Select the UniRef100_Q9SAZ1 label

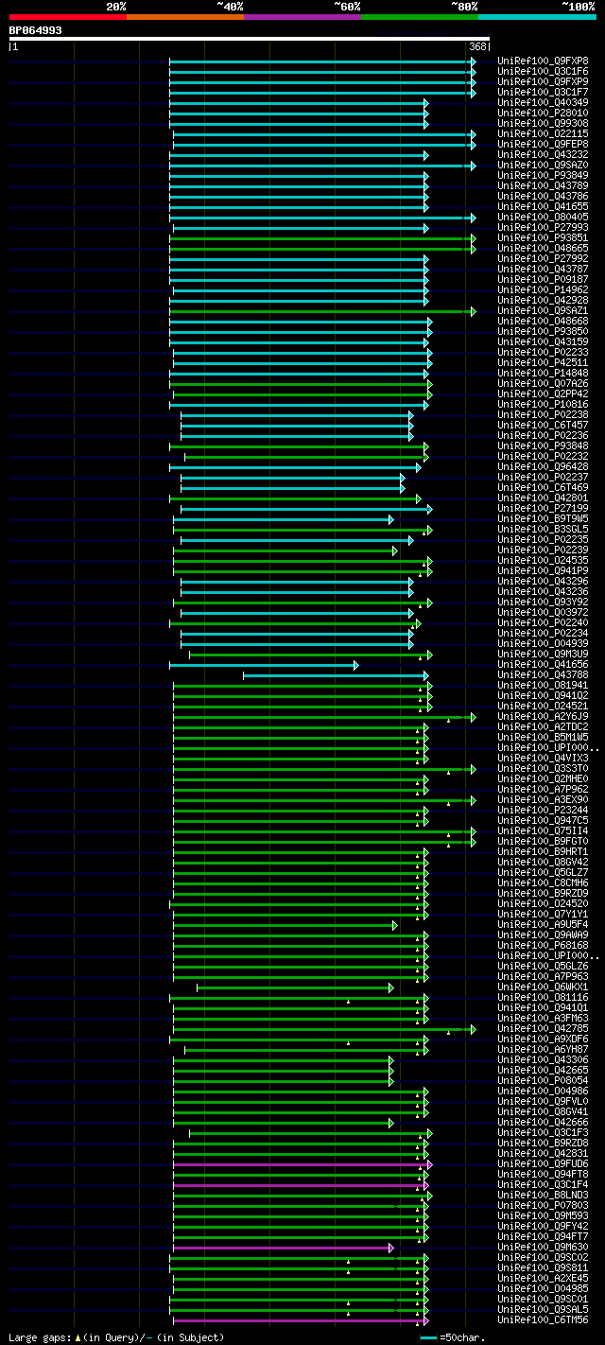point(543,310)
